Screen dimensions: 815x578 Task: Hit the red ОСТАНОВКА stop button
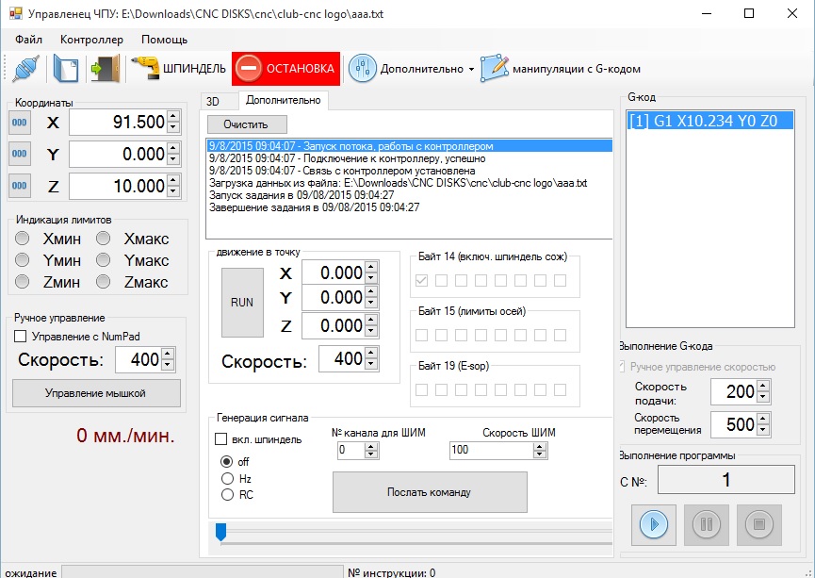point(285,68)
